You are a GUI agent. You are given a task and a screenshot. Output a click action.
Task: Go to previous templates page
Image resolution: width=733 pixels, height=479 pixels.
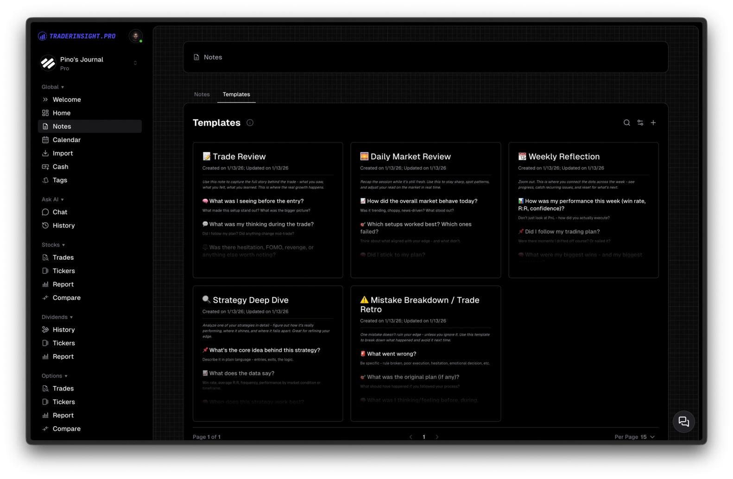click(x=411, y=437)
